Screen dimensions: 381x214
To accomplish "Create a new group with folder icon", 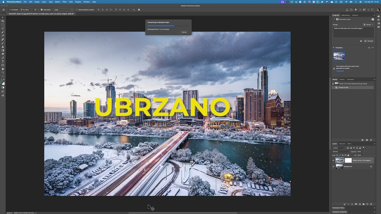I will coord(363,204).
